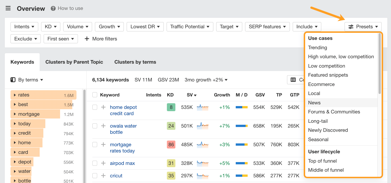The height and width of the screenshot is (183, 391).
Task: Tick the checkbox for mortgage rates today
Action: [x=95, y=145]
